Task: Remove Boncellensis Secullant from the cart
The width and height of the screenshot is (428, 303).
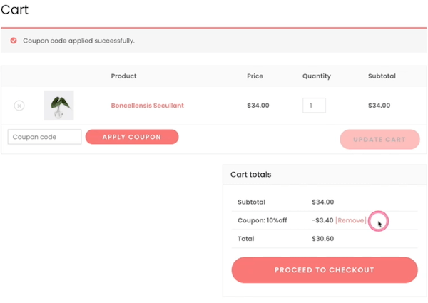Action: [19, 106]
